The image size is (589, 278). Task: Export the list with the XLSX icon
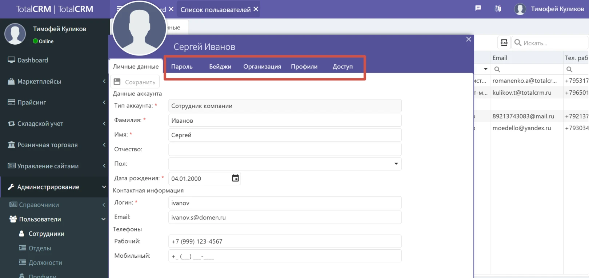click(x=504, y=43)
